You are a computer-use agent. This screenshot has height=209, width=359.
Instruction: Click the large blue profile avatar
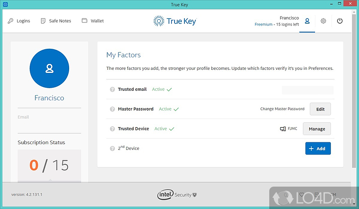(49, 68)
